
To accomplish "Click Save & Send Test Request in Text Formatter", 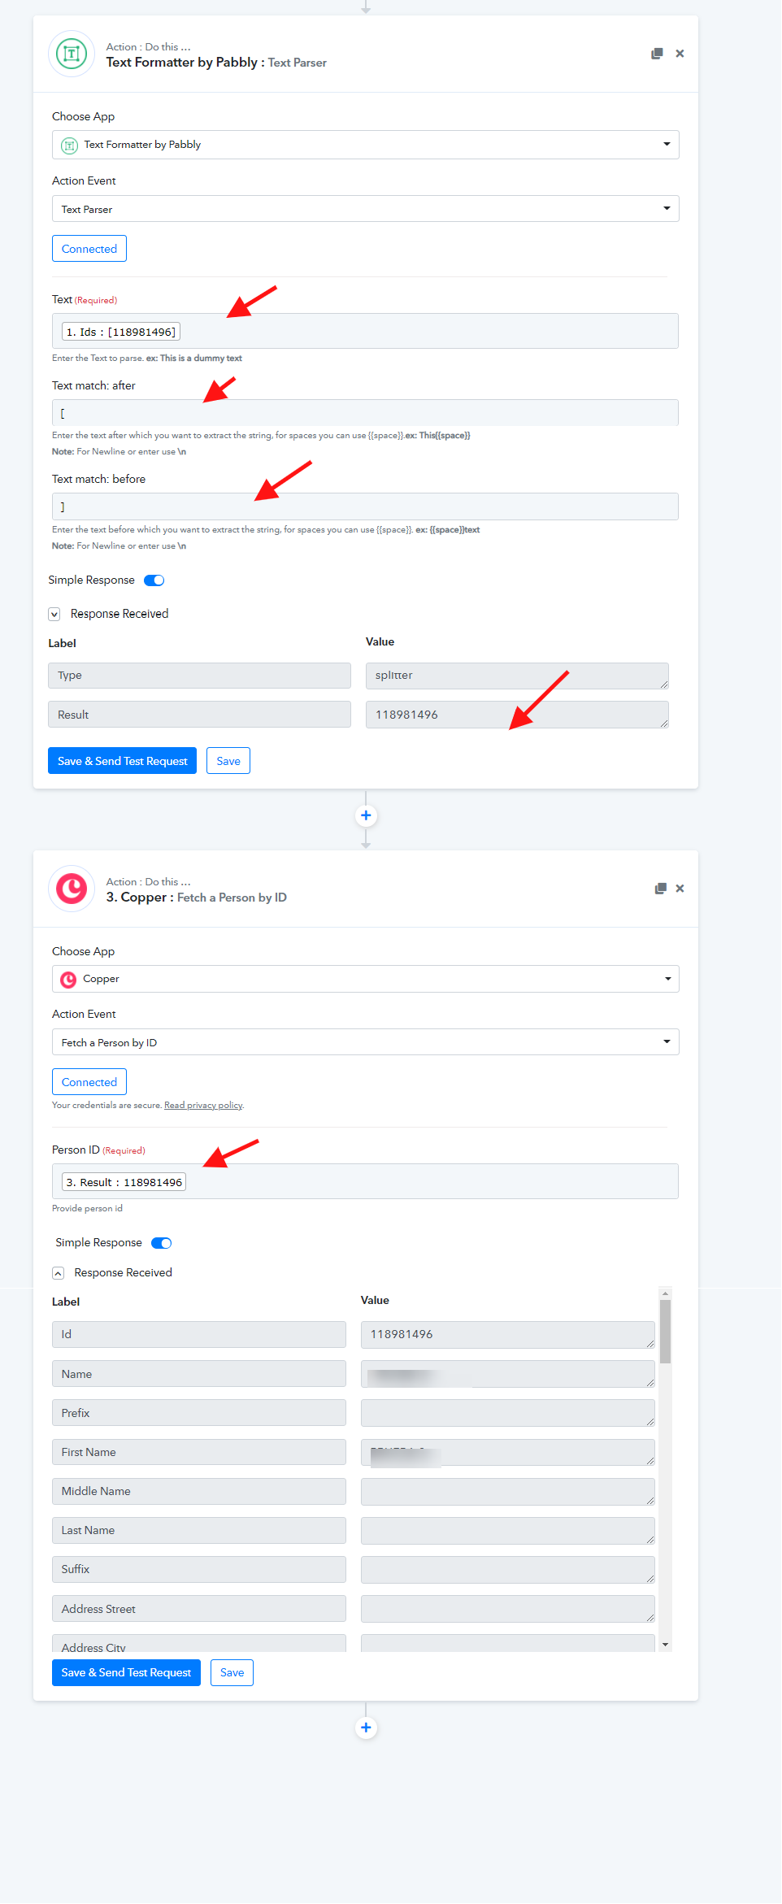I will point(122,761).
